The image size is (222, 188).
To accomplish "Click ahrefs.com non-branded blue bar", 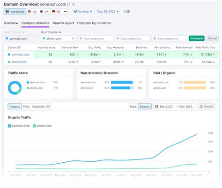I will [x=120, y=88].
